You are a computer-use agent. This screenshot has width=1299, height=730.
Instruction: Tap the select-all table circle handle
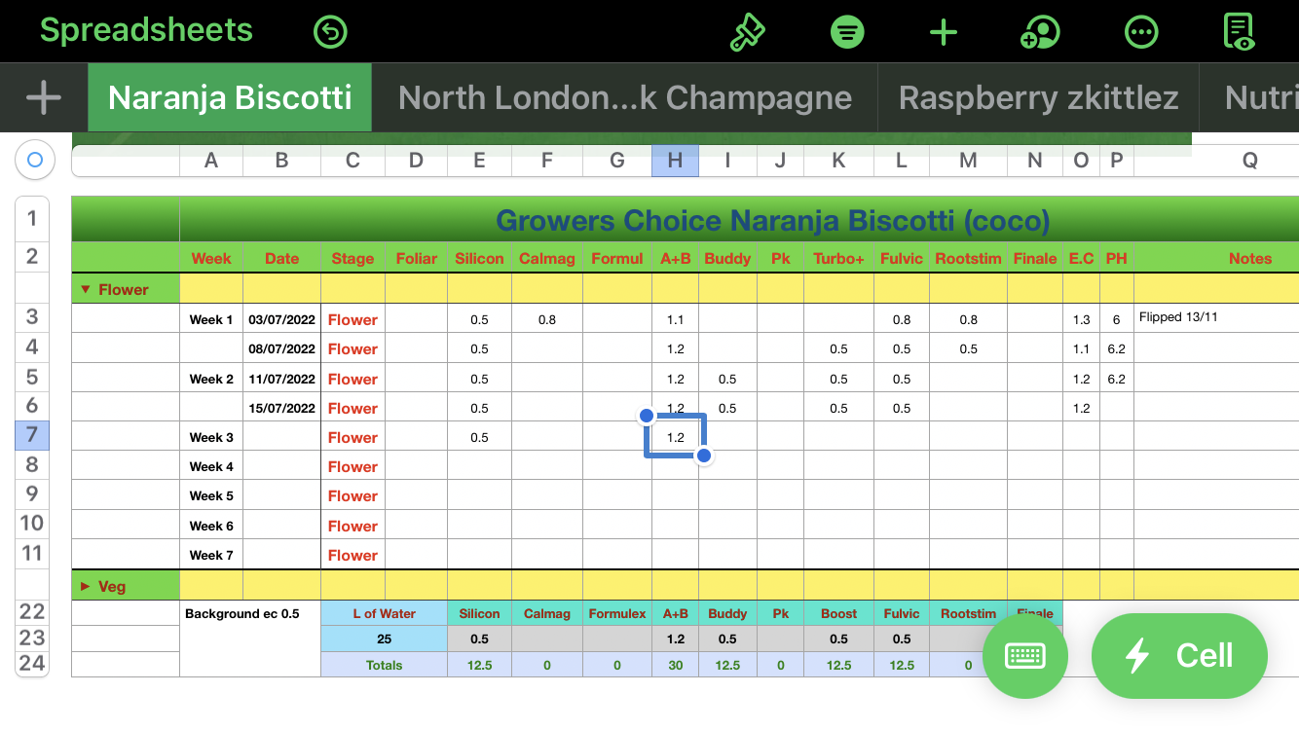[x=35, y=160]
